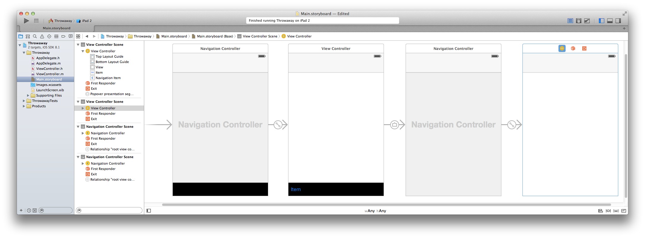Image resolution: width=645 pixels, height=238 pixels.
Task: Run the Throwaway app with the Play button
Action: tap(26, 21)
